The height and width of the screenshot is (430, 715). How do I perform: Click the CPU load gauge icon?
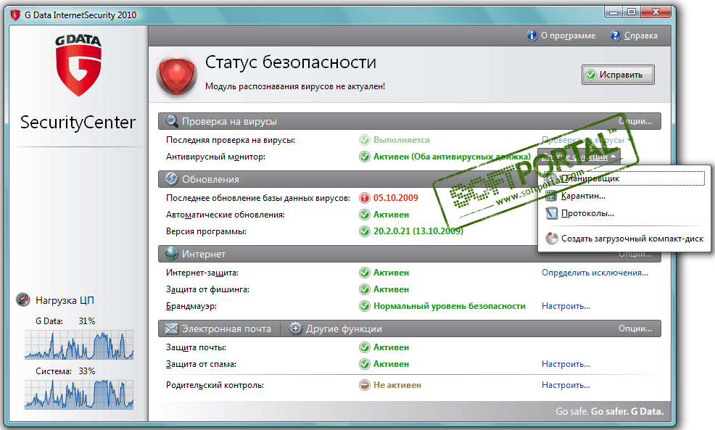pyautogui.click(x=22, y=299)
